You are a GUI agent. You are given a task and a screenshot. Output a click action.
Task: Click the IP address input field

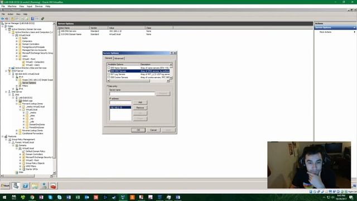[120, 103]
